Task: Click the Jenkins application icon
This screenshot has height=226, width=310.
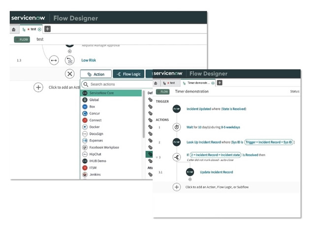Action: 85,174
